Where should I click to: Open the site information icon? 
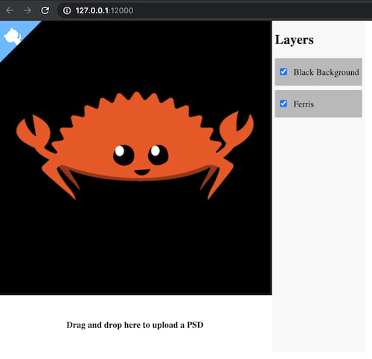[x=67, y=10]
